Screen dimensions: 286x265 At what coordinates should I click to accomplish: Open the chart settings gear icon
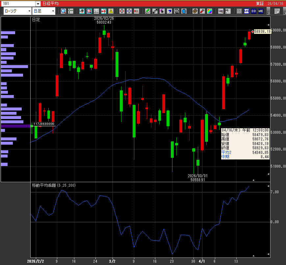tap(195, 11)
